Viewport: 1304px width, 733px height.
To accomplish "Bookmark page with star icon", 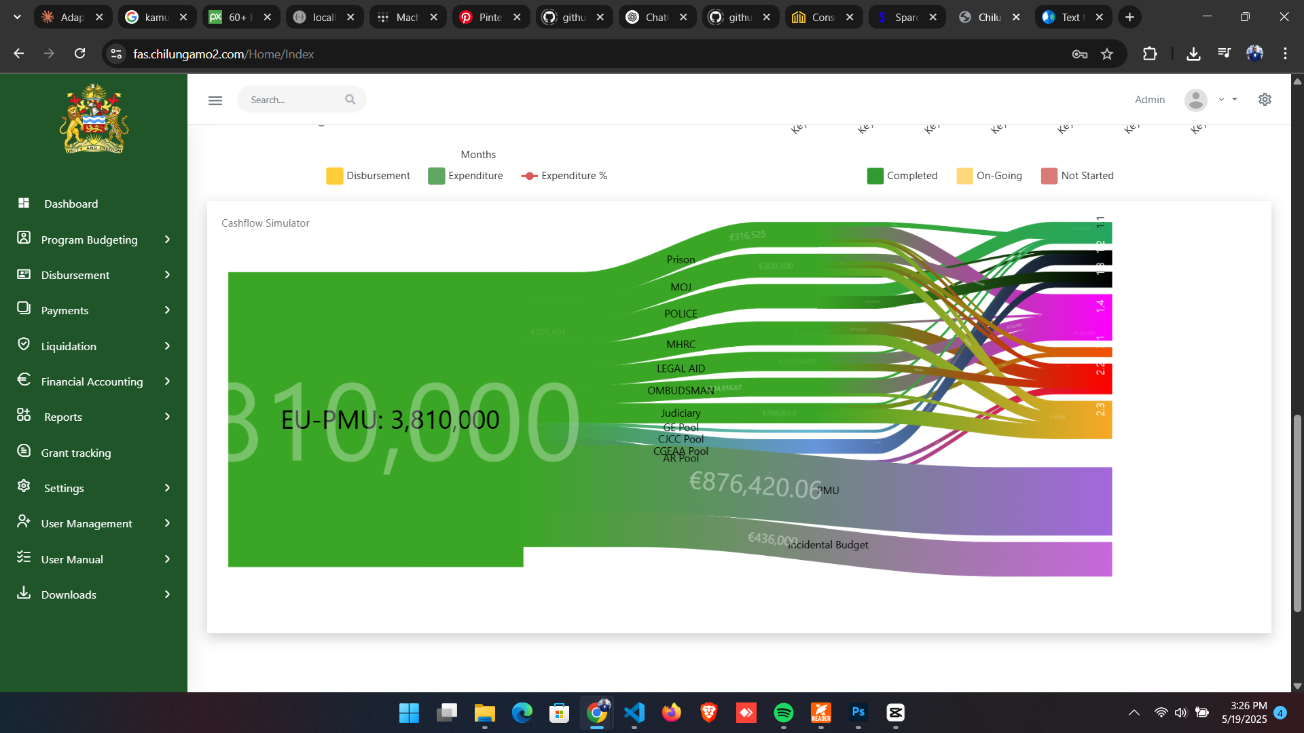I will (1107, 54).
